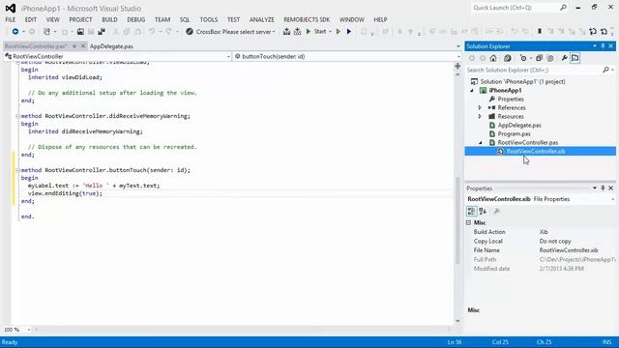Click the CrossBox server icon
The image size is (619, 348).
[x=190, y=32]
